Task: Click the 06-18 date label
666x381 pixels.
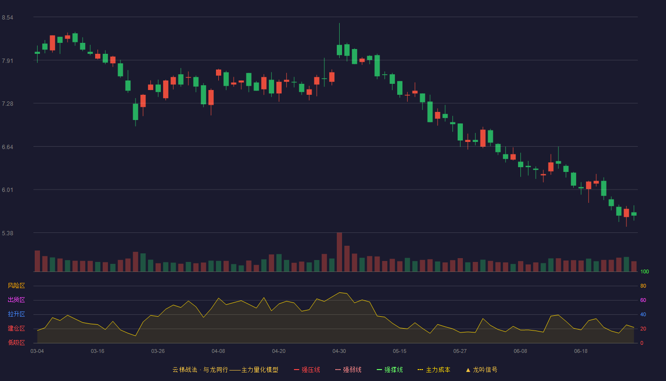Action: [581, 351]
